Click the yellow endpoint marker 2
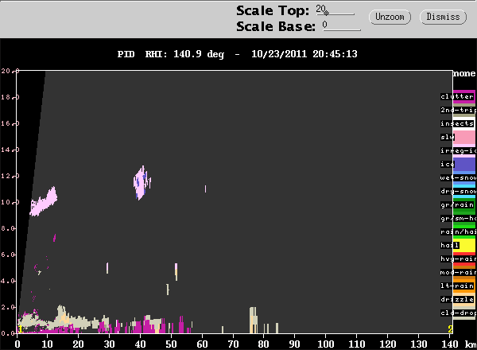Image resolution: width=477 pixels, height=350 pixels. (x=450, y=329)
